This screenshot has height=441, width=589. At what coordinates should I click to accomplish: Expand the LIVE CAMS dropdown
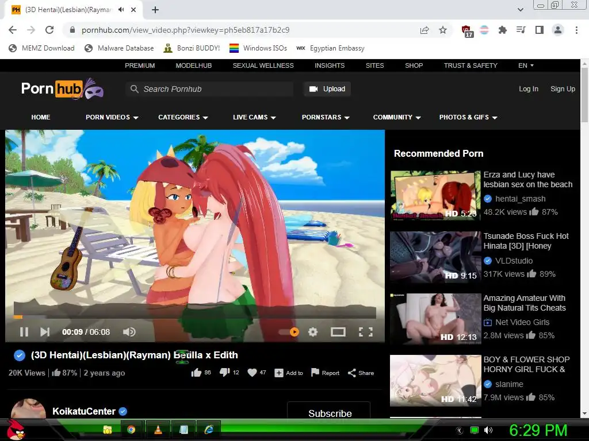pyautogui.click(x=254, y=117)
